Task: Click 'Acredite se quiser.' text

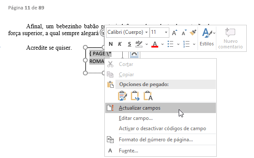Action: click(x=49, y=48)
